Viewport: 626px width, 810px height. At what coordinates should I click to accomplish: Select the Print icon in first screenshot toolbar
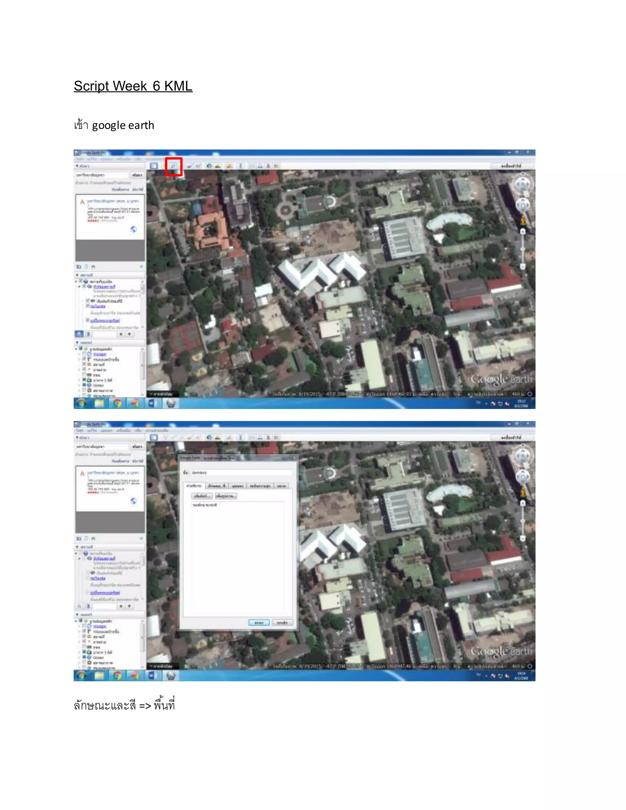(x=260, y=166)
